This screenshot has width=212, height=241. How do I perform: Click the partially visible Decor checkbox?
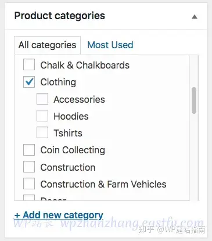coord(29,197)
